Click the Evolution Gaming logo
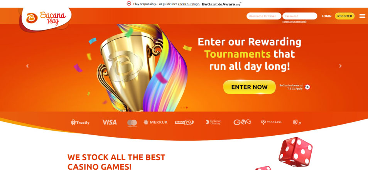Viewport: 368px width, 170px height. pyautogui.click(x=213, y=122)
